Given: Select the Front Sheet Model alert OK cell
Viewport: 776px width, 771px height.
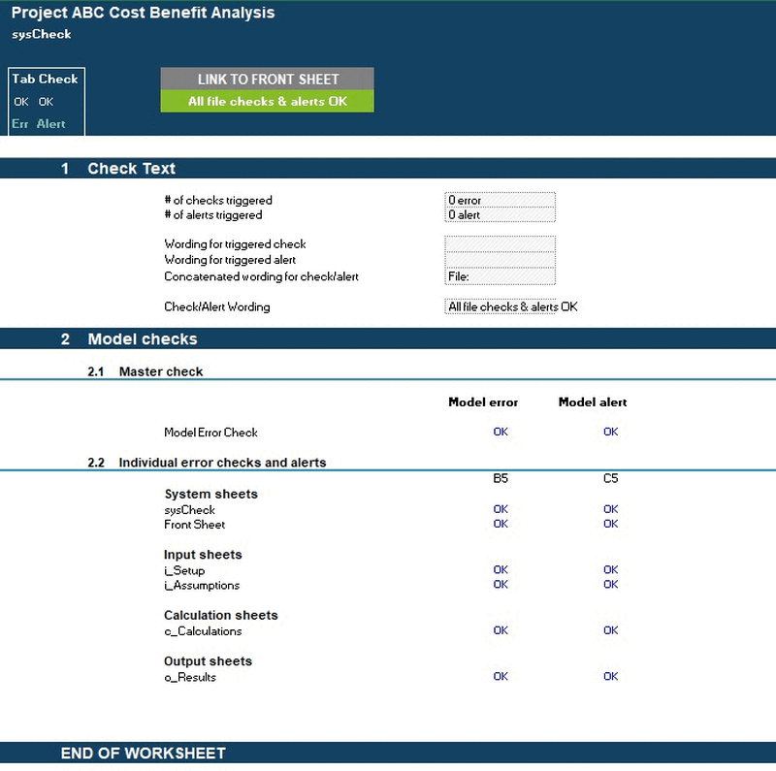Looking at the screenshot, I should pos(610,523).
